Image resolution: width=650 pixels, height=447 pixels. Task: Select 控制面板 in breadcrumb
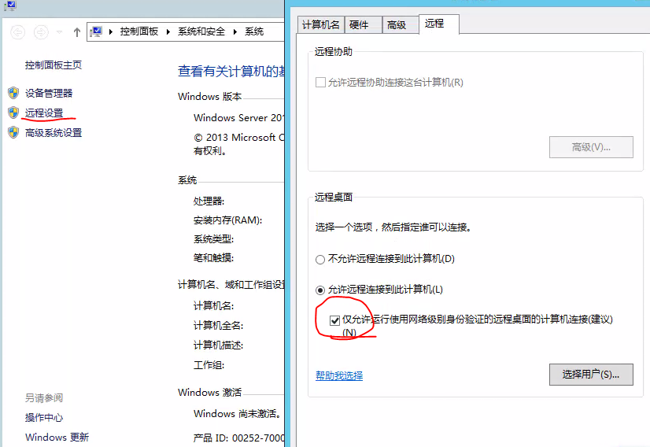[139, 31]
